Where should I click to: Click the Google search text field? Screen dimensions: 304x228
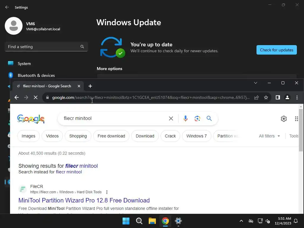114,118
